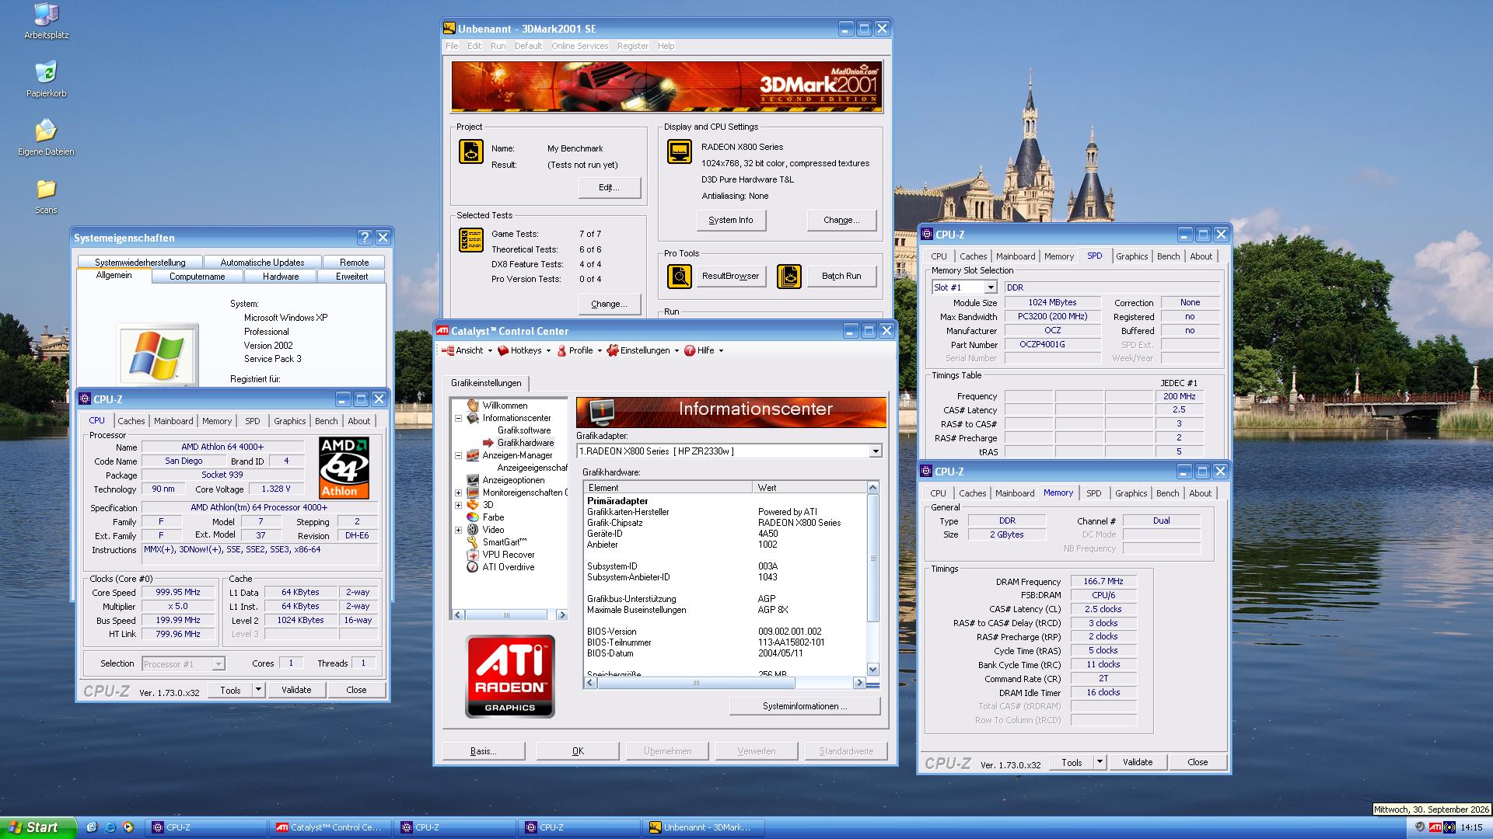Open the Slot #1 memory slot dropdown
Viewport: 1493px width, 839px height.
[990, 287]
